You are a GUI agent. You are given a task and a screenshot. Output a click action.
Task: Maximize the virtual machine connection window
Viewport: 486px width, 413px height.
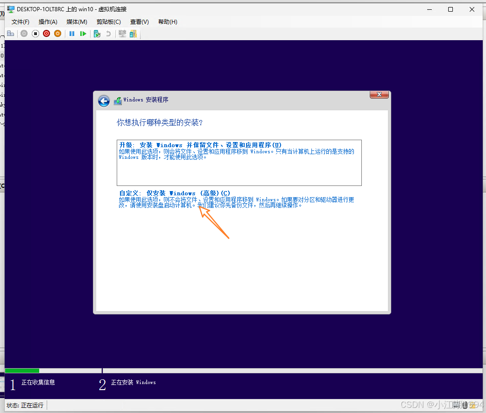coord(451,9)
